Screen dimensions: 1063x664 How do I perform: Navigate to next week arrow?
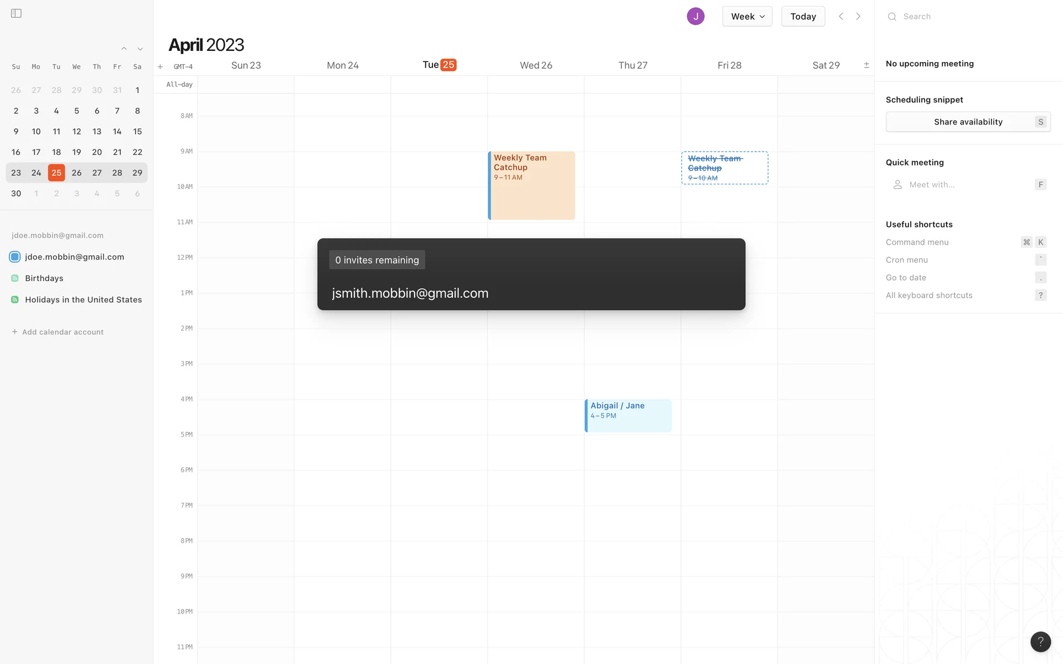click(x=858, y=17)
